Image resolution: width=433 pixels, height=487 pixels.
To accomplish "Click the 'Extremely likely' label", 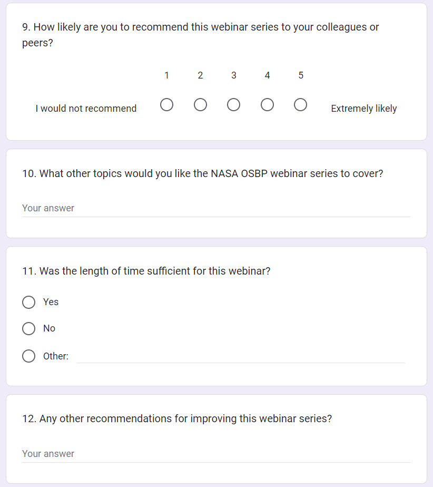I will [x=363, y=109].
